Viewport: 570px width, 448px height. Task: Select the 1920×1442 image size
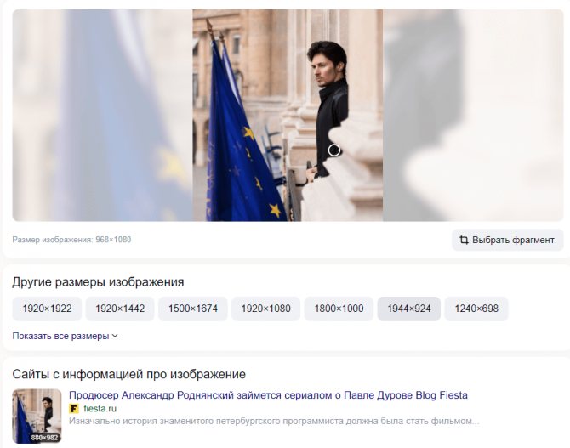120,309
